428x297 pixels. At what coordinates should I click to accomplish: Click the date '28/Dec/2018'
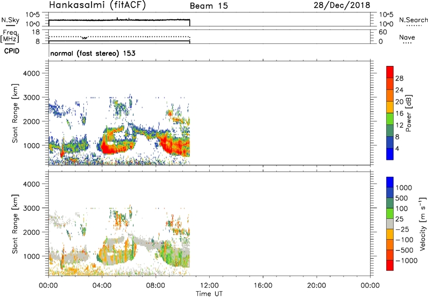click(x=342, y=5)
